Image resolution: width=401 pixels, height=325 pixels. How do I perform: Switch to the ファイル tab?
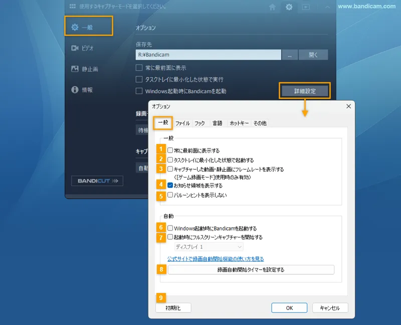[182, 123]
